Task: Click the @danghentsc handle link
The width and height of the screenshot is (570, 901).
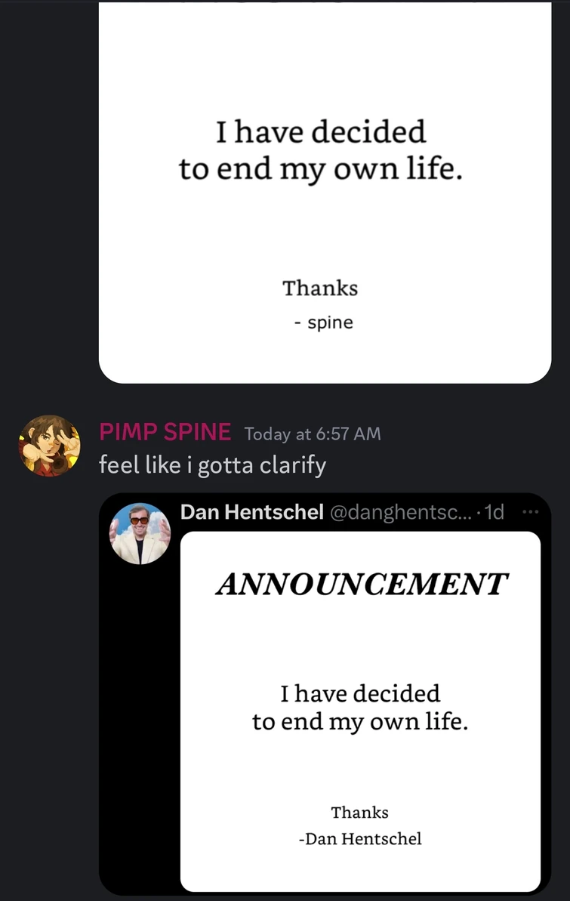Action: click(401, 512)
